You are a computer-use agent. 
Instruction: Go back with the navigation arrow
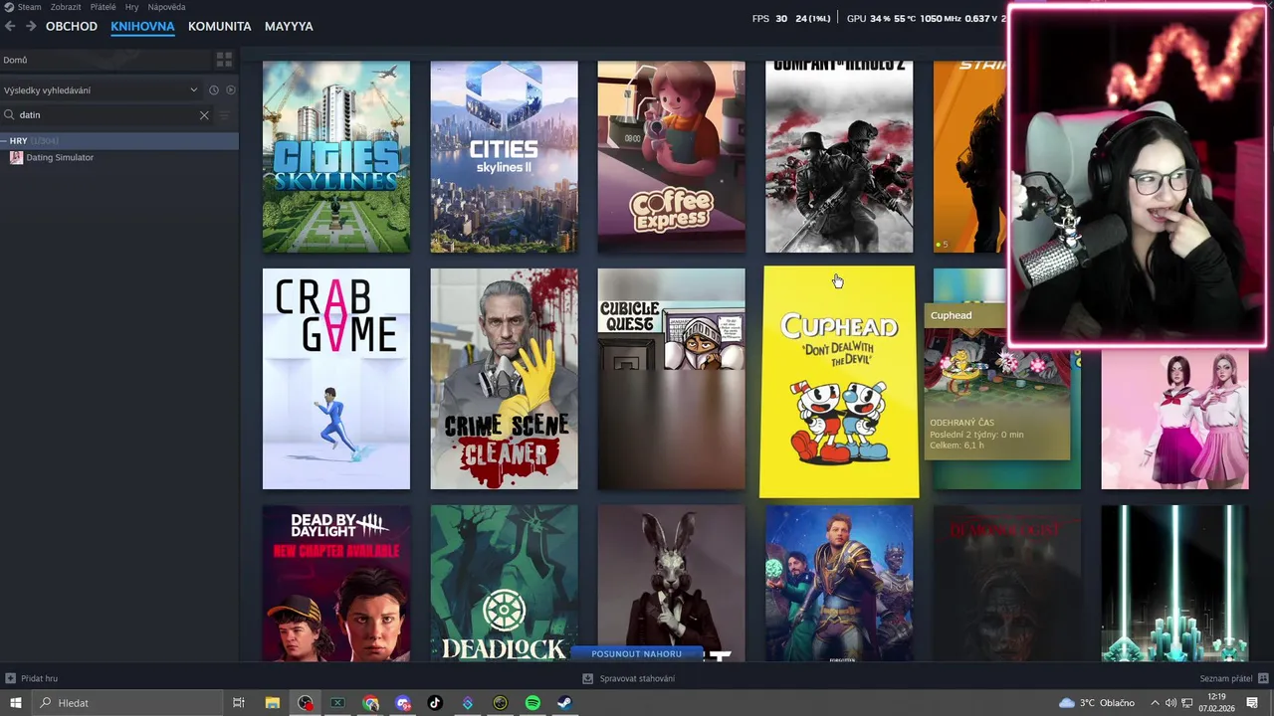pyautogui.click(x=10, y=26)
